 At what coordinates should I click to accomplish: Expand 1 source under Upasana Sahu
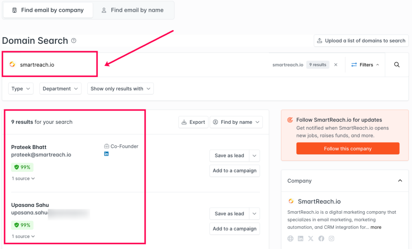23,236
